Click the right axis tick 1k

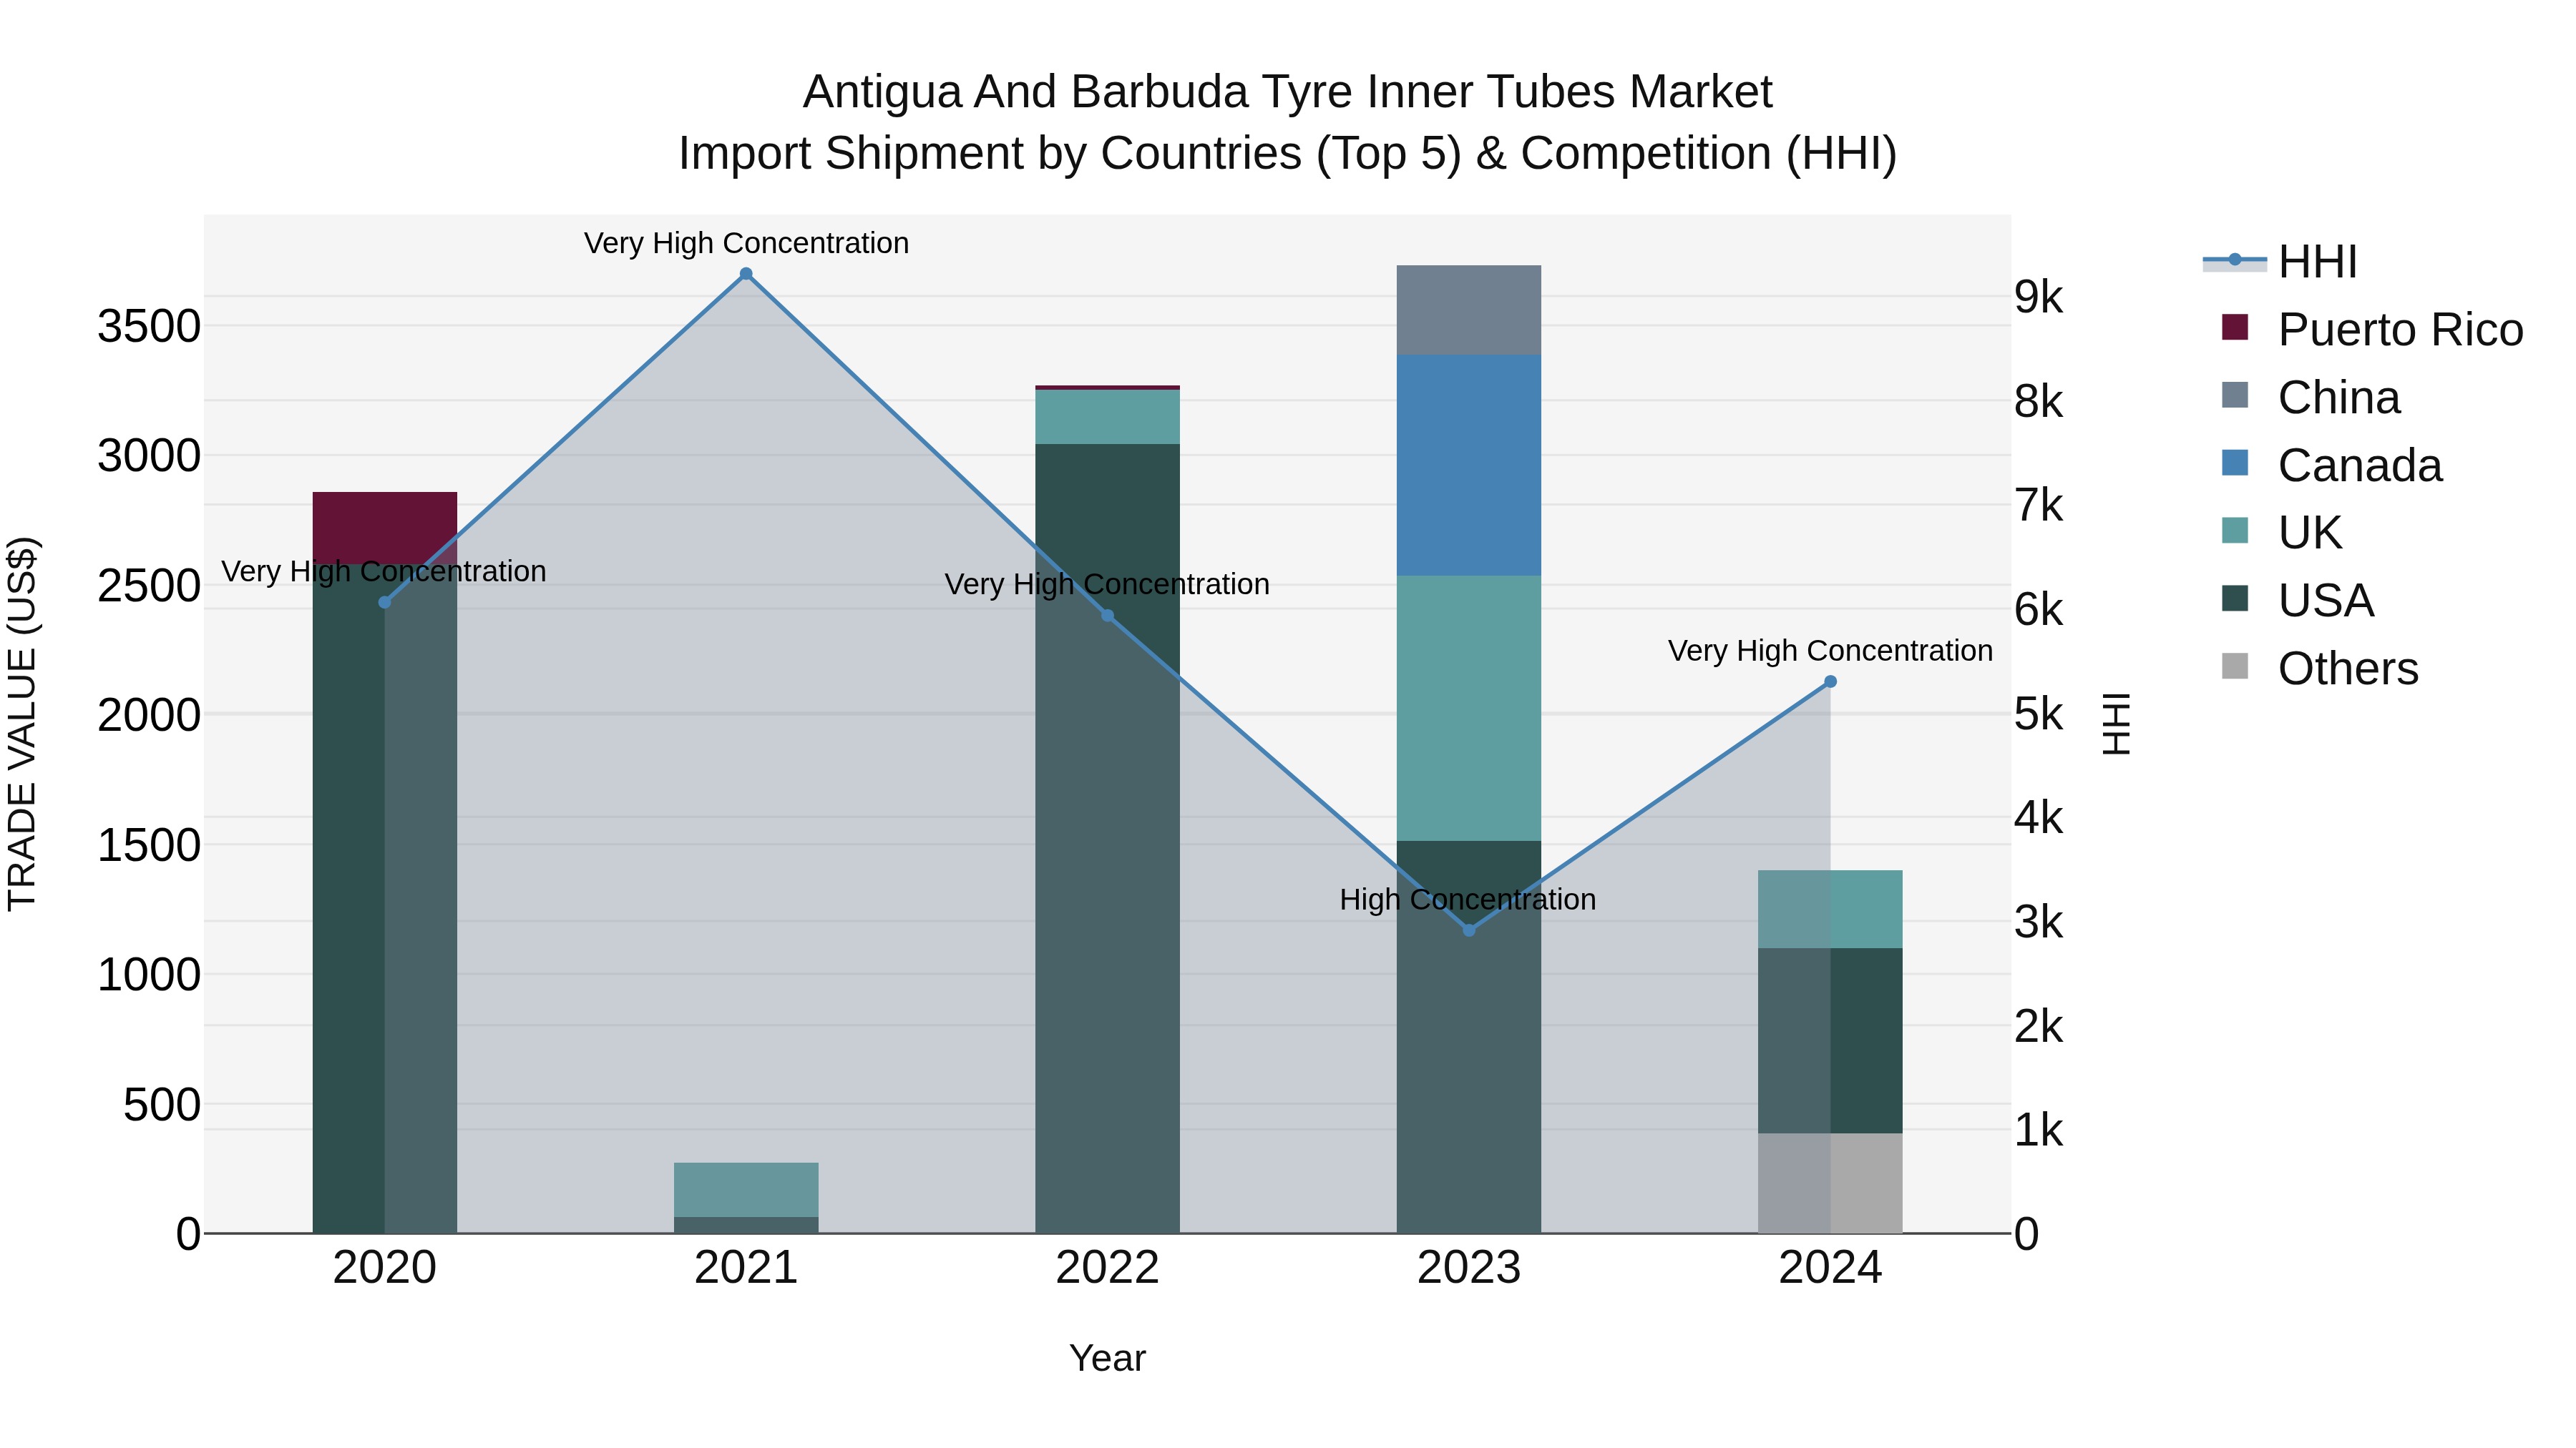click(x=2039, y=1131)
